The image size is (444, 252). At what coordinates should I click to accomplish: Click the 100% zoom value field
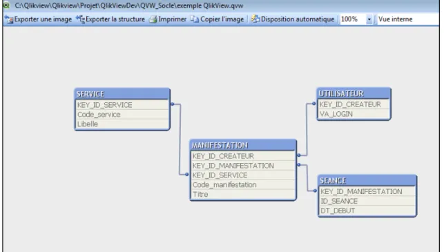(353, 19)
